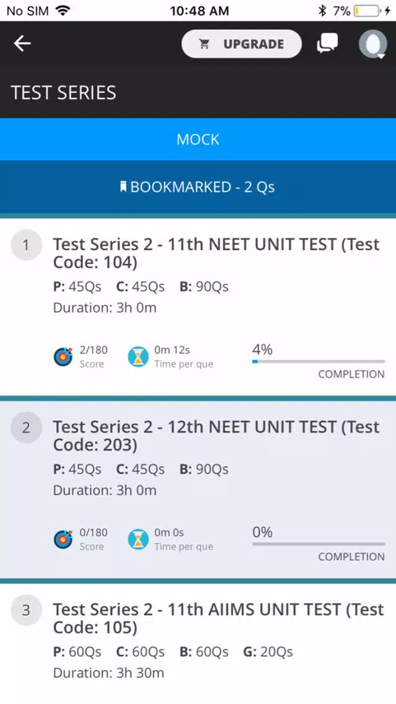This screenshot has width=396, height=704.
Task: Click the hourglass icon for test 2
Action: click(138, 539)
